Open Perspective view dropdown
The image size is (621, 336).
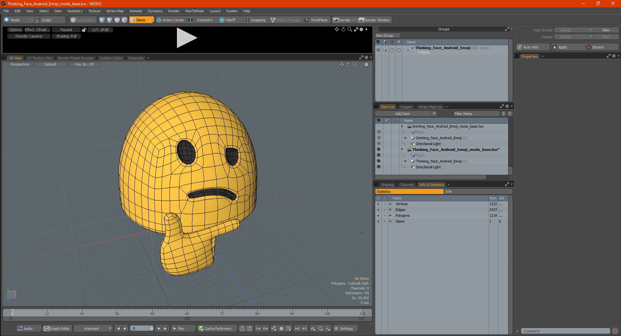click(20, 65)
